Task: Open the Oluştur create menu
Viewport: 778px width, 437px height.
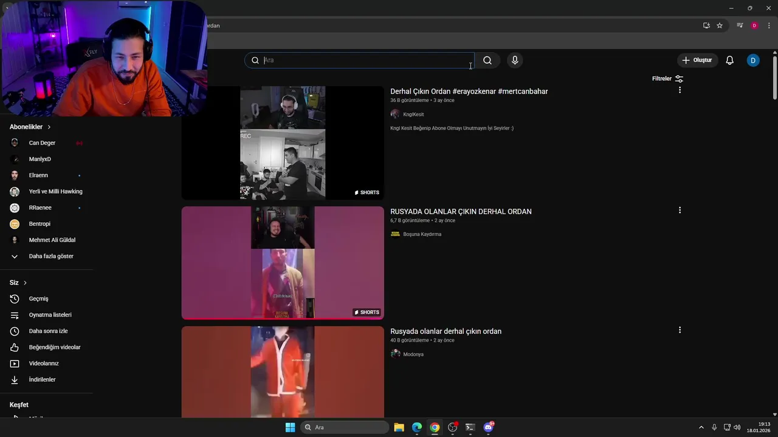Action: (x=697, y=60)
